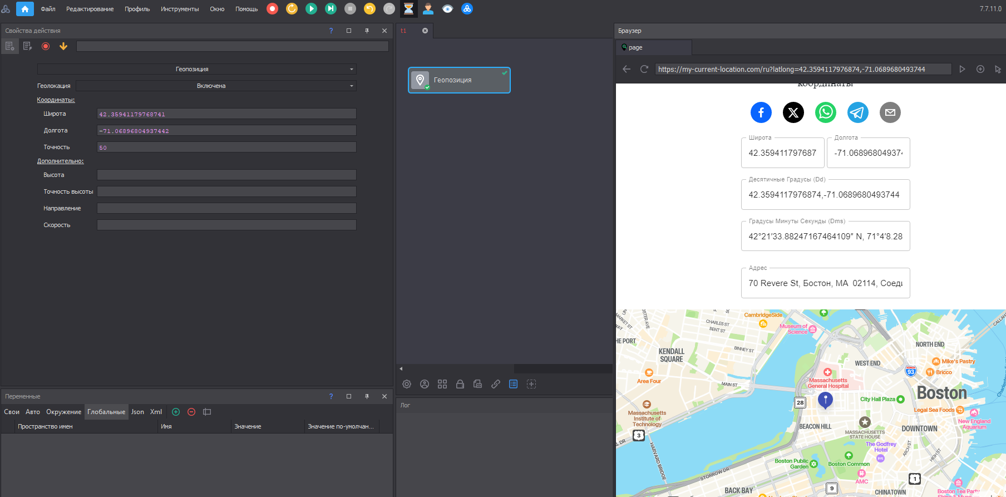Toggle the eye visibility icon in toolbar
1006x497 pixels.
(x=448, y=9)
